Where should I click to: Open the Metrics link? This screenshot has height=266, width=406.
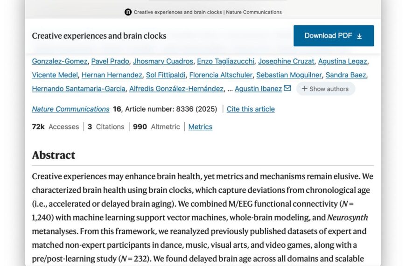click(200, 127)
